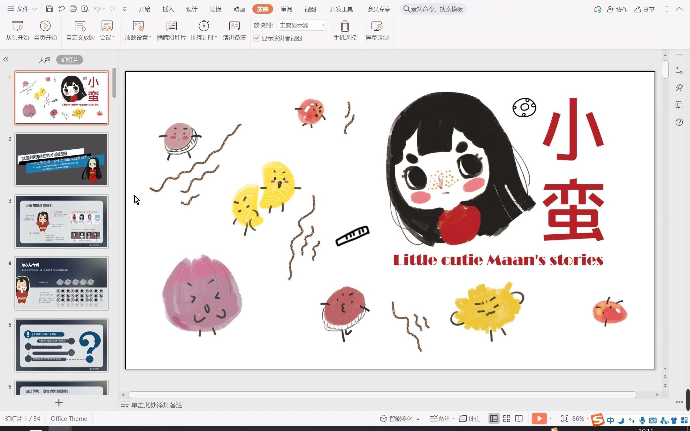Click 单击此处添加备注 notes area

157,405
